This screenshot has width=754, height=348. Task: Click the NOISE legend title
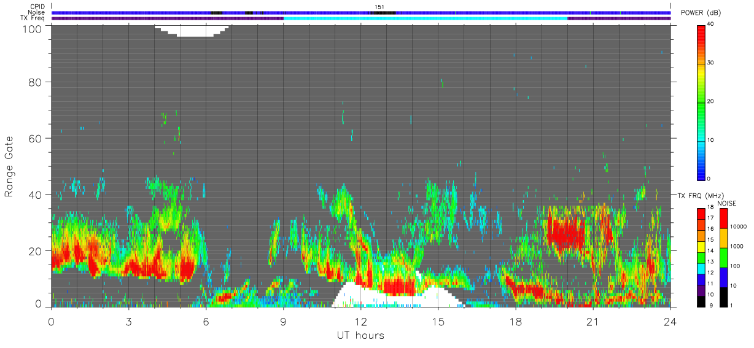point(728,203)
